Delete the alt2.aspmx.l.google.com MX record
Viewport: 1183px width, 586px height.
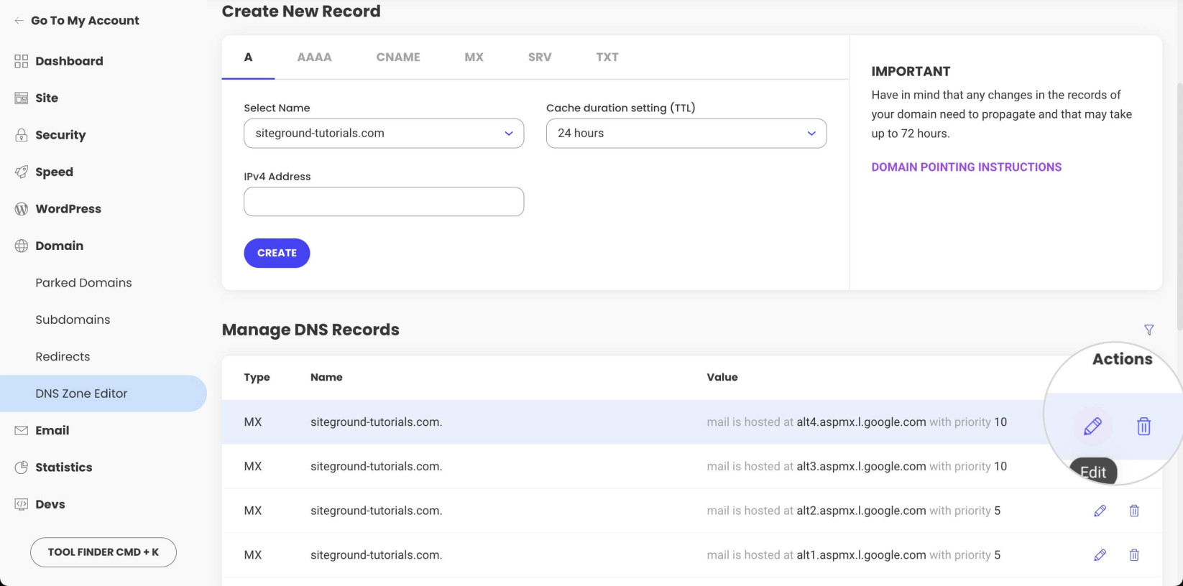pos(1134,511)
